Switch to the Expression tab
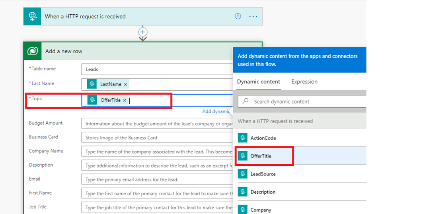The height and width of the screenshot is (214, 421). 304,82
